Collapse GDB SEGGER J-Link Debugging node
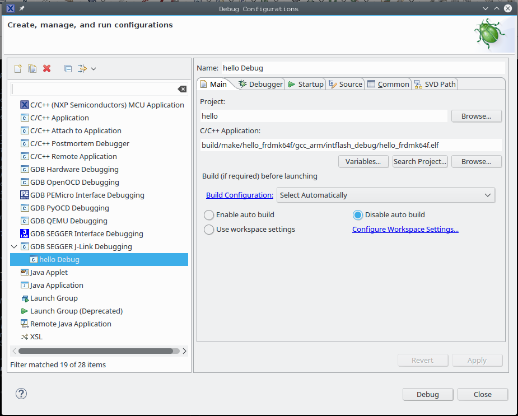The height and width of the screenshot is (416, 518). tap(14, 246)
